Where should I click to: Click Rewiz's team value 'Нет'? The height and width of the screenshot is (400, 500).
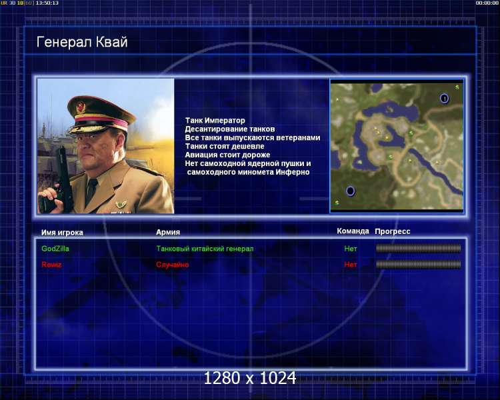(351, 265)
